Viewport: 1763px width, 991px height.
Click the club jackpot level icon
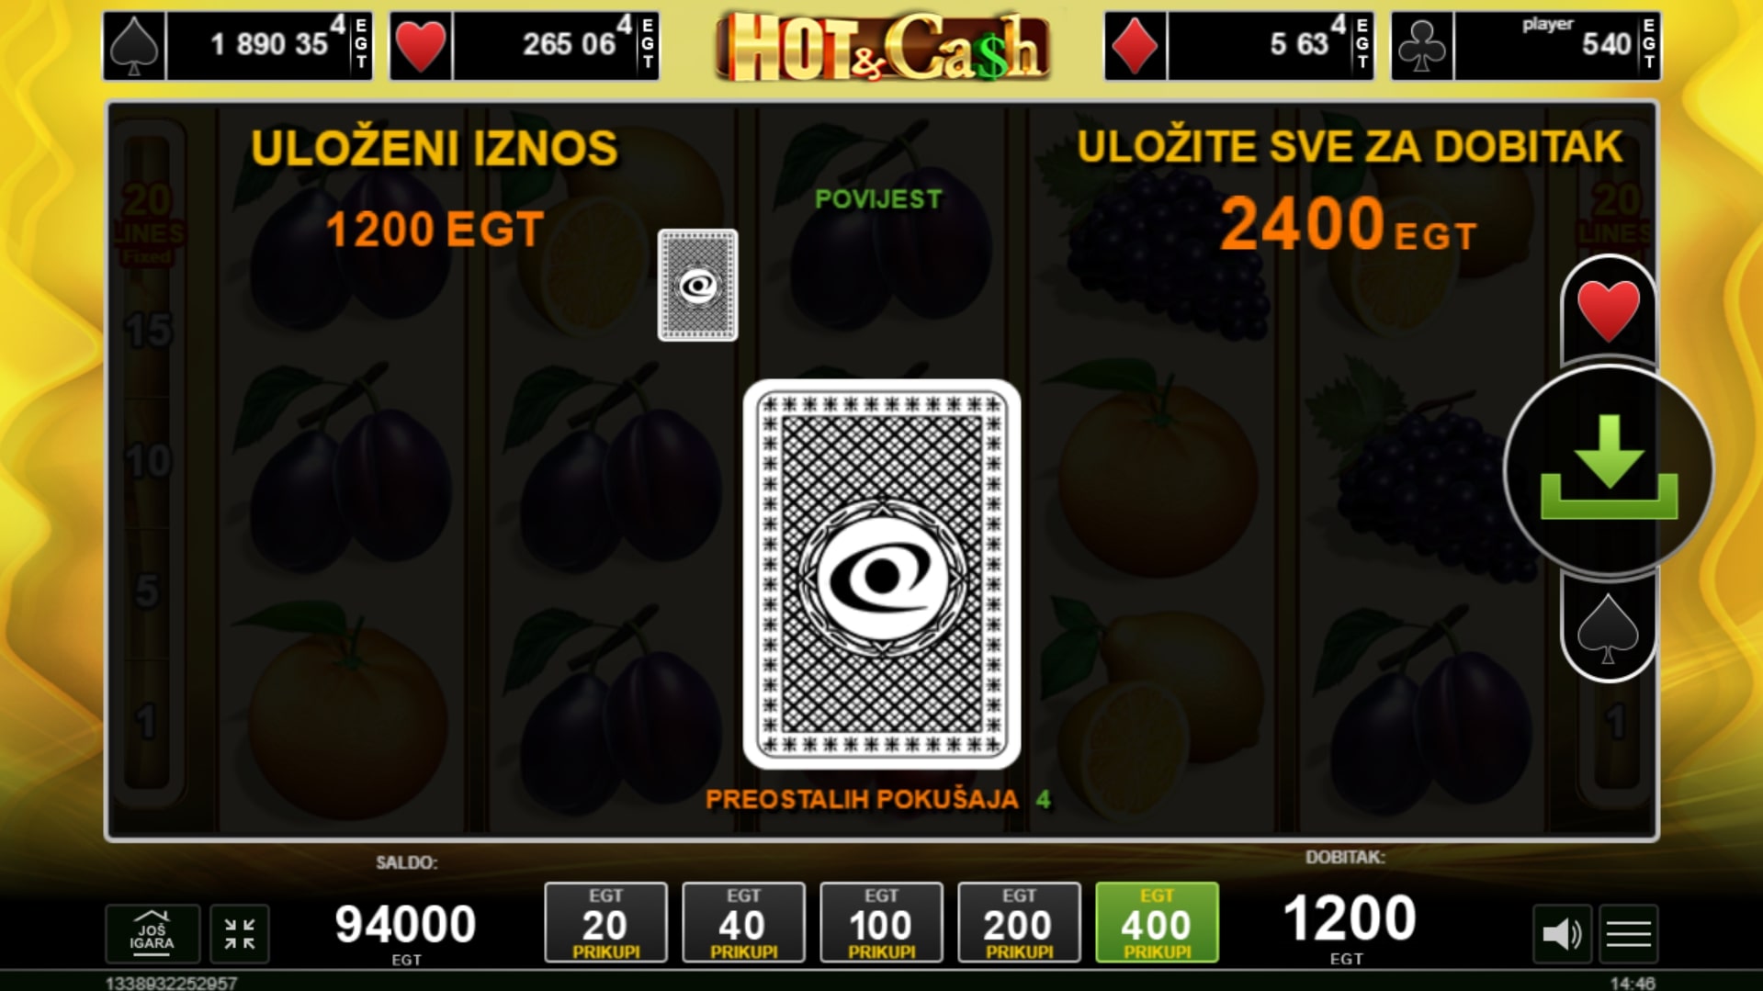[x=1422, y=46]
